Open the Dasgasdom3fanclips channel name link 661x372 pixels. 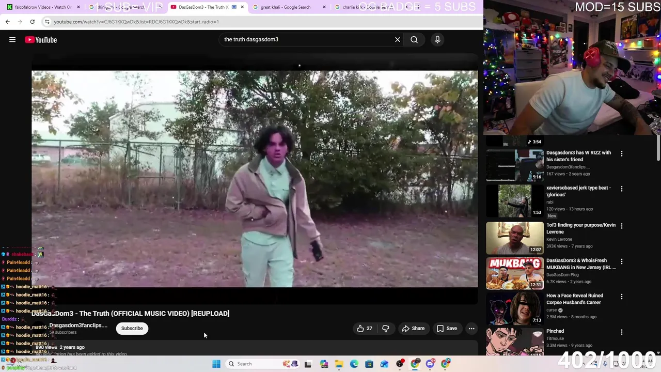click(78, 326)
